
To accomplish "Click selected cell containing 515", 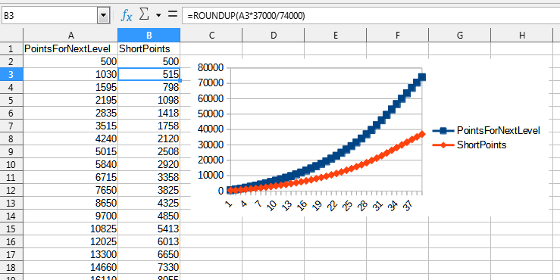I will [149, 74].
